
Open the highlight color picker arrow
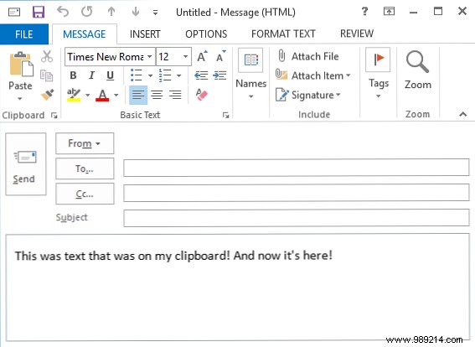point(88,96)
